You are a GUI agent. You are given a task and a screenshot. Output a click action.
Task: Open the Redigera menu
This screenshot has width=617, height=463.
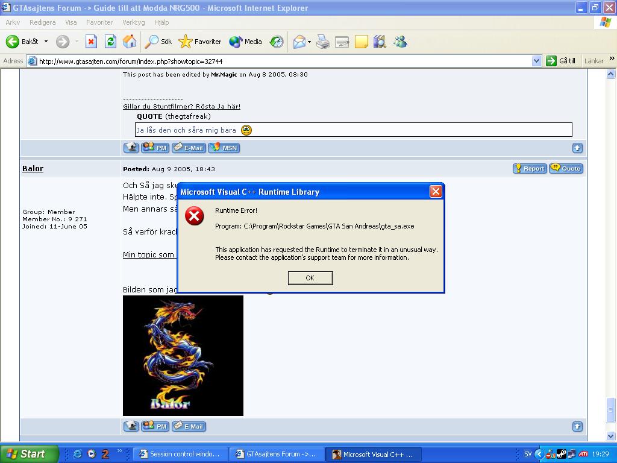pyautogui.click(x=43, y=22)
